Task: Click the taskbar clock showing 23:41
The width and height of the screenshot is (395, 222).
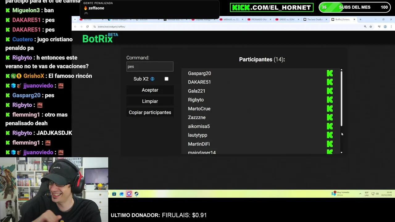Action: pos(387,194)
